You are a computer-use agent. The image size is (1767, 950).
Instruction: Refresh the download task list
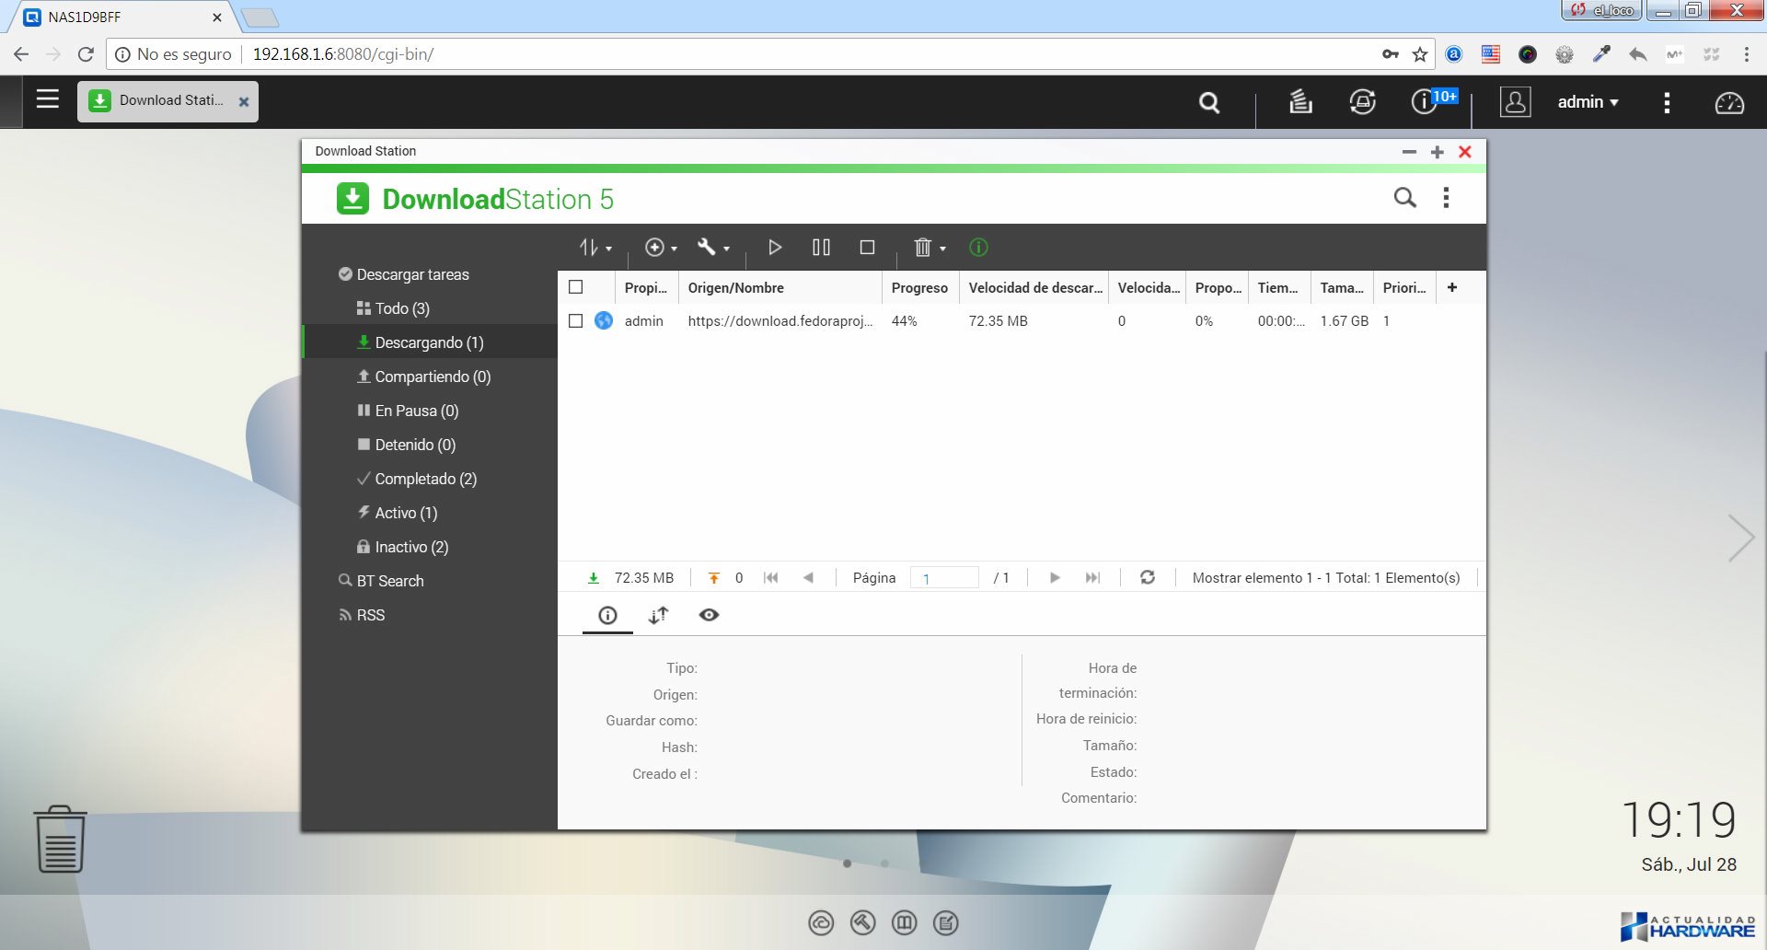click(x=1148, y=577)
